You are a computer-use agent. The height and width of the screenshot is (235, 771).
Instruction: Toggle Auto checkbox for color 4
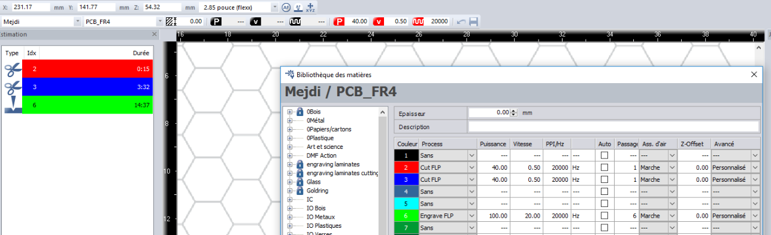coord(604,191)
